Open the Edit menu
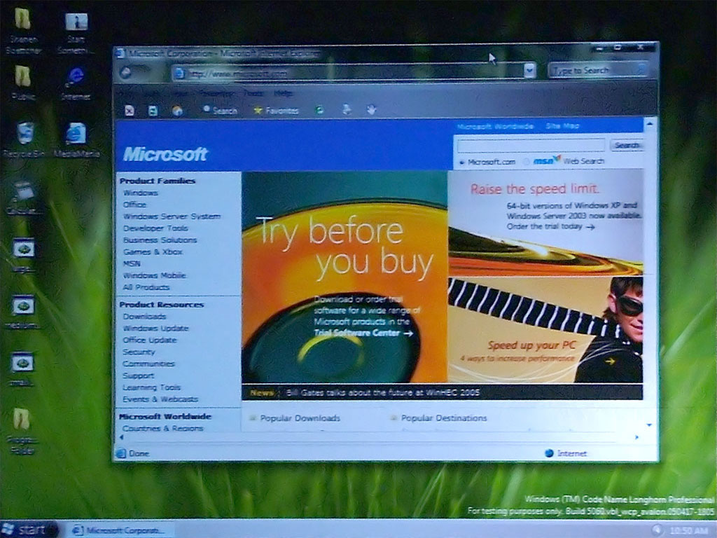This screenshot has height=538, width=717. pos(151,93)
